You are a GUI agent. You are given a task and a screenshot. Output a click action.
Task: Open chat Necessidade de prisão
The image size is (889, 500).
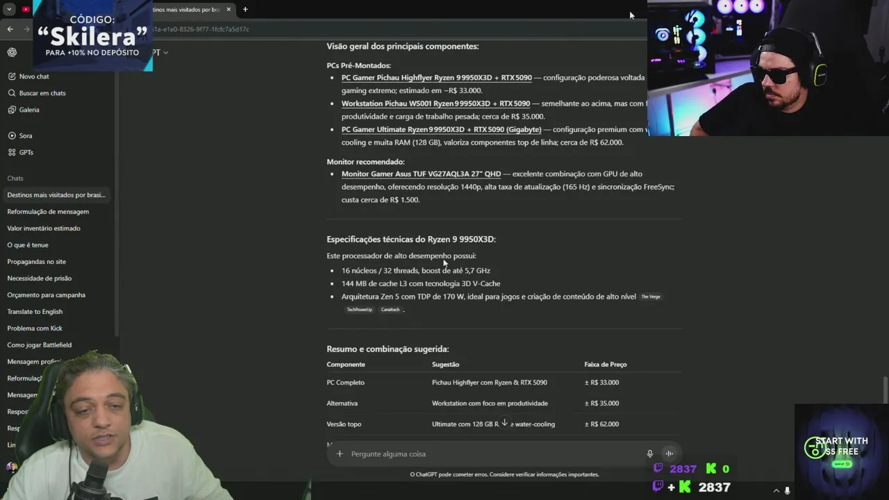tap(40, 278)
